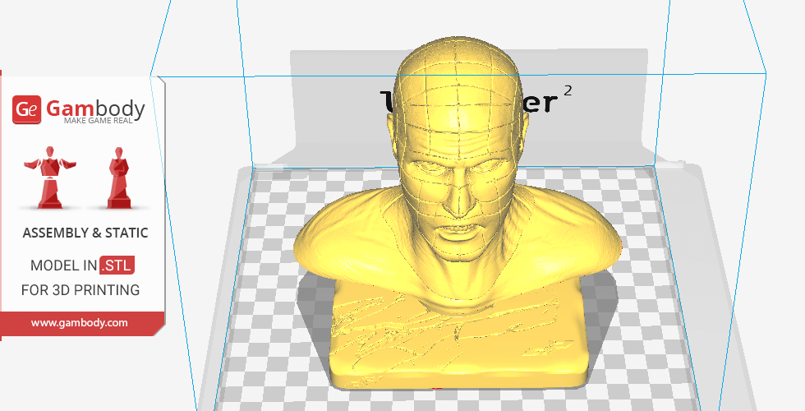Click the red static figure icon
Screen dimensions: 805x411
click(120, 177)
